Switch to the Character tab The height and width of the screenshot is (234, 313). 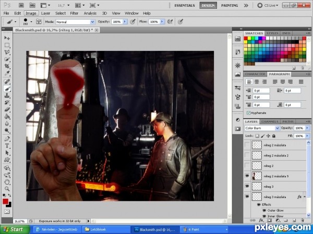255,74
